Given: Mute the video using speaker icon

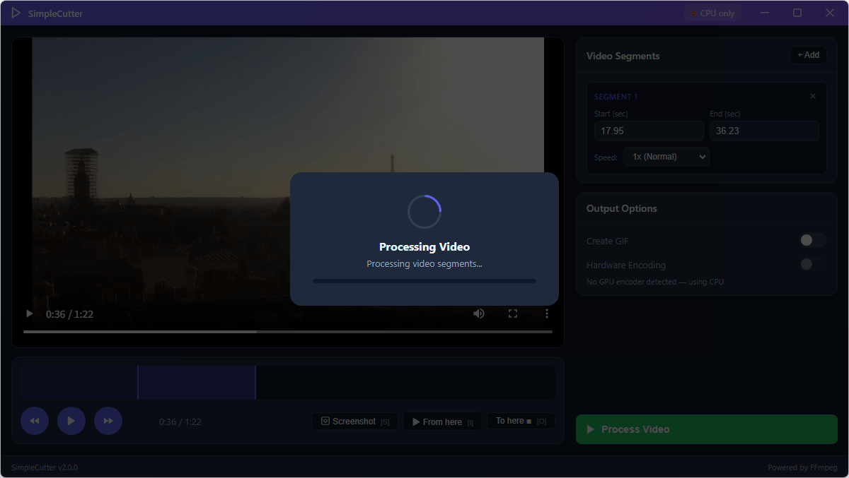Looking at the screenshot, I should pos(479,313).
